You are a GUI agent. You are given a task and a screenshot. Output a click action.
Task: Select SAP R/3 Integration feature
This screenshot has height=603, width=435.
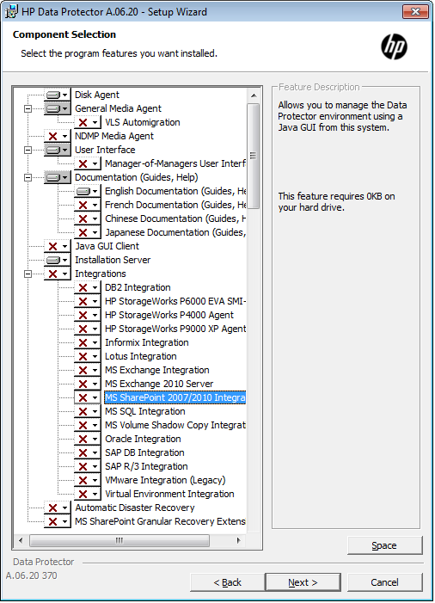[x=146, y=467]
